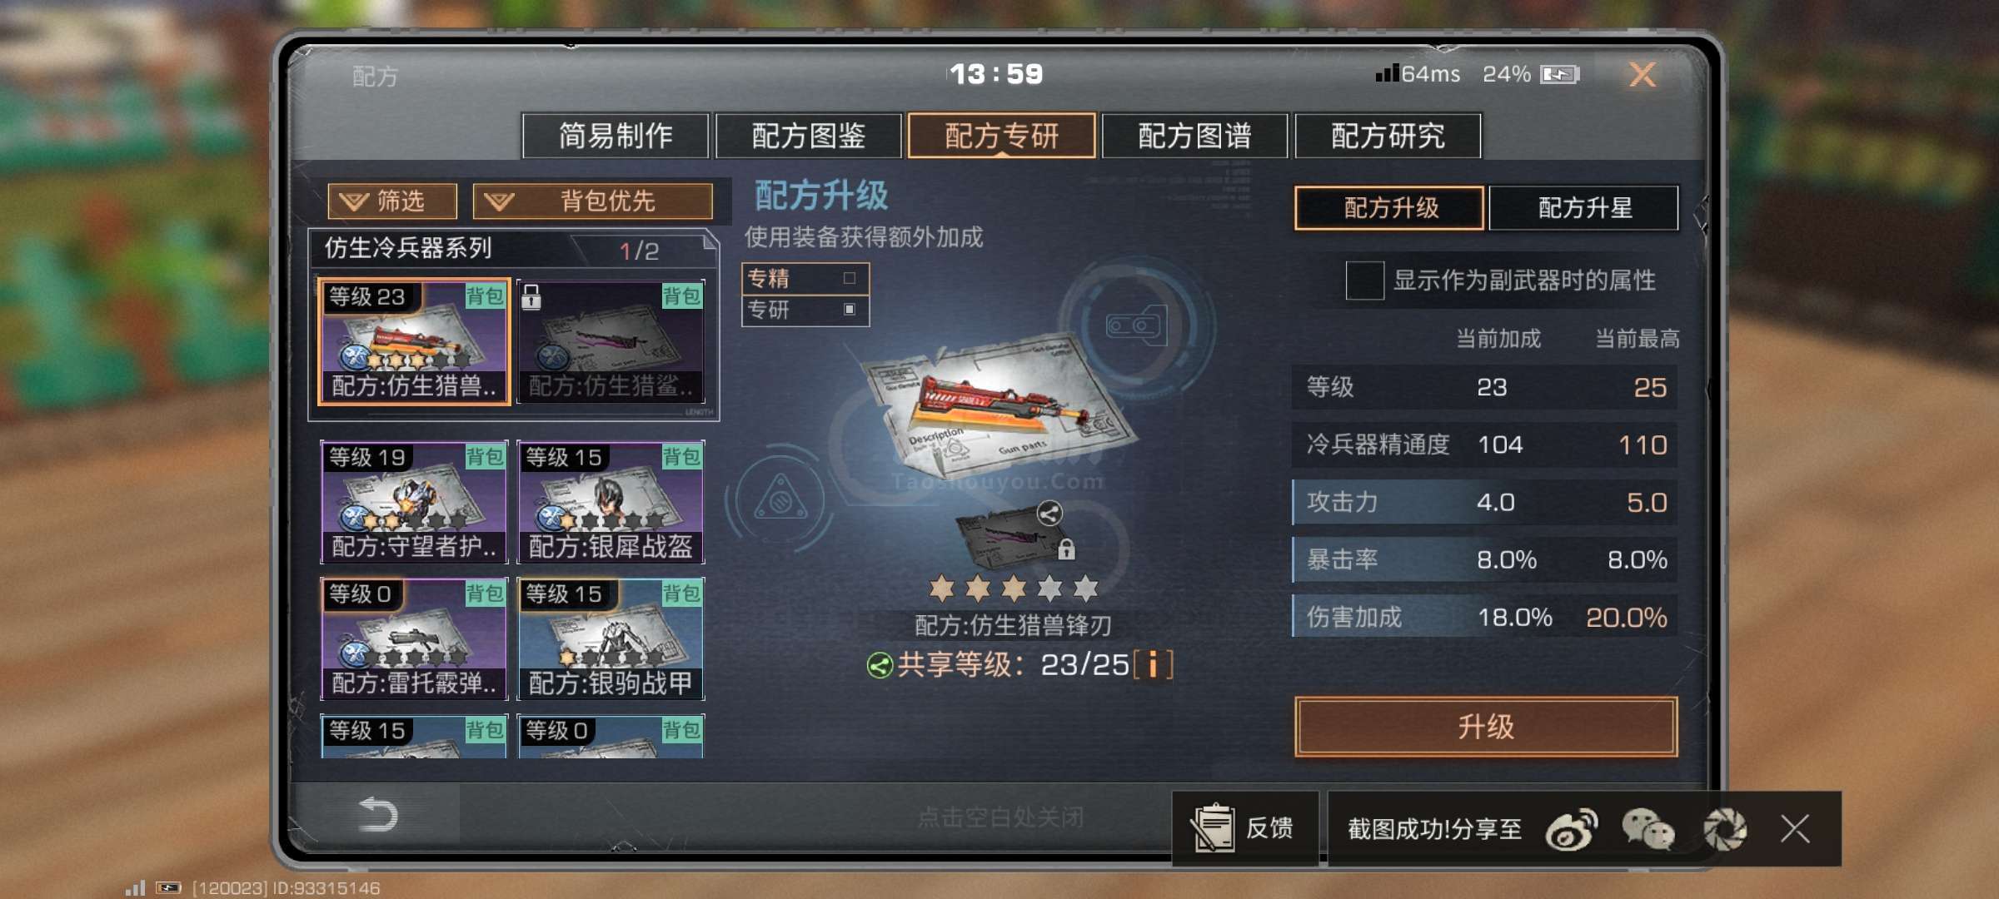
Task: Open the shared level info icon
Action: 1153,665
